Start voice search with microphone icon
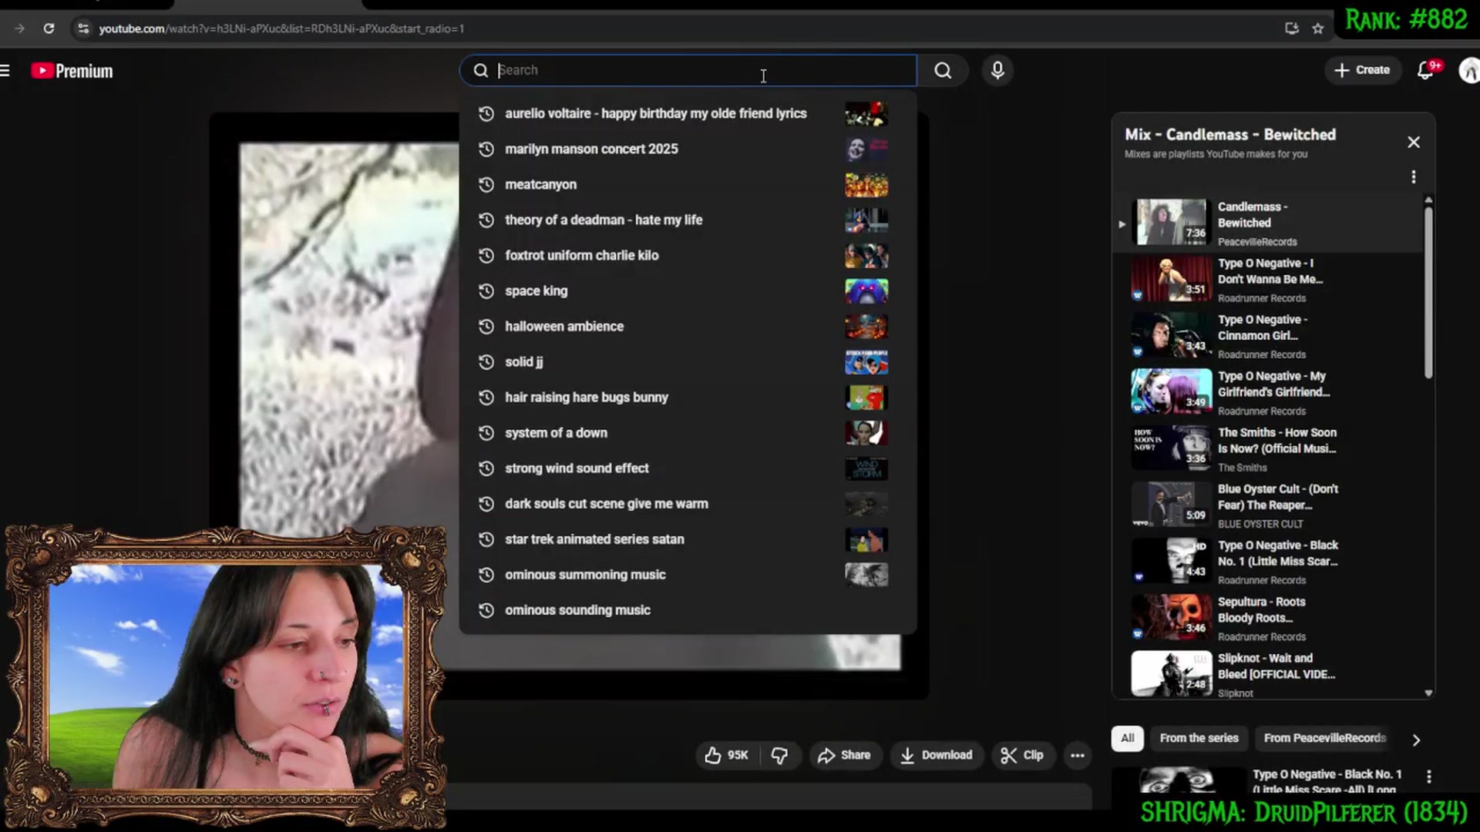Viewport: 1480px width, 832px height. coord(997,71)
